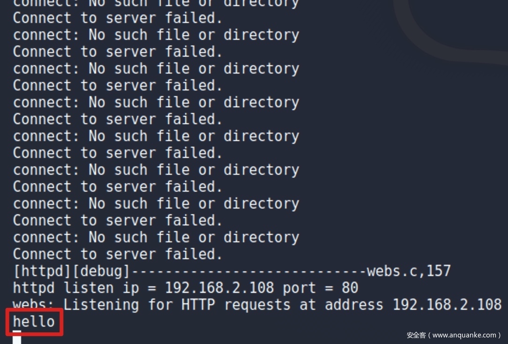Viewport: 508px width, 344px height.
Task: Click the highlighted "hello" output text
Action: (34, 322)
